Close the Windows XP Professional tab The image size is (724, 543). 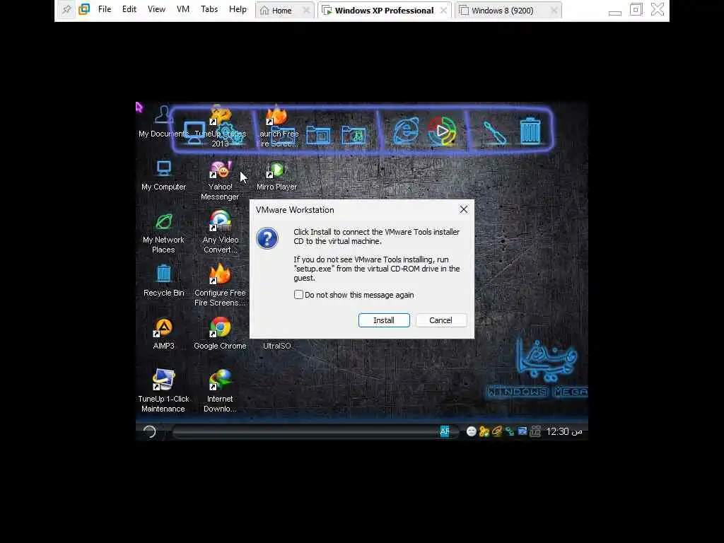pos(443,10)
